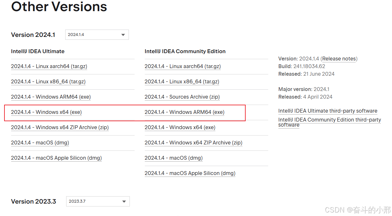The image size is (392, 216).
Task: Download Community 2024.1.4 Linux x86_64 (tar.gz)
Action: pyautogui.click(x=182, y=82)
